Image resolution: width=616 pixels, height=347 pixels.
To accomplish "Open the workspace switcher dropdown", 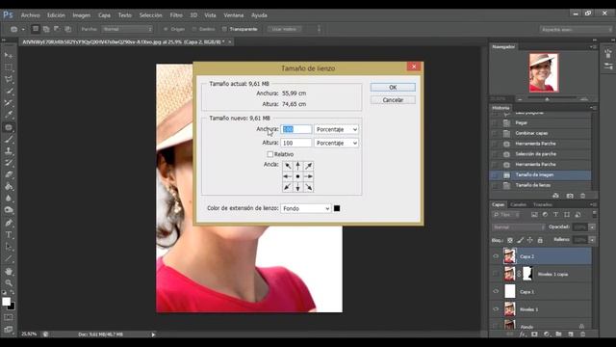I will point(576,30).
